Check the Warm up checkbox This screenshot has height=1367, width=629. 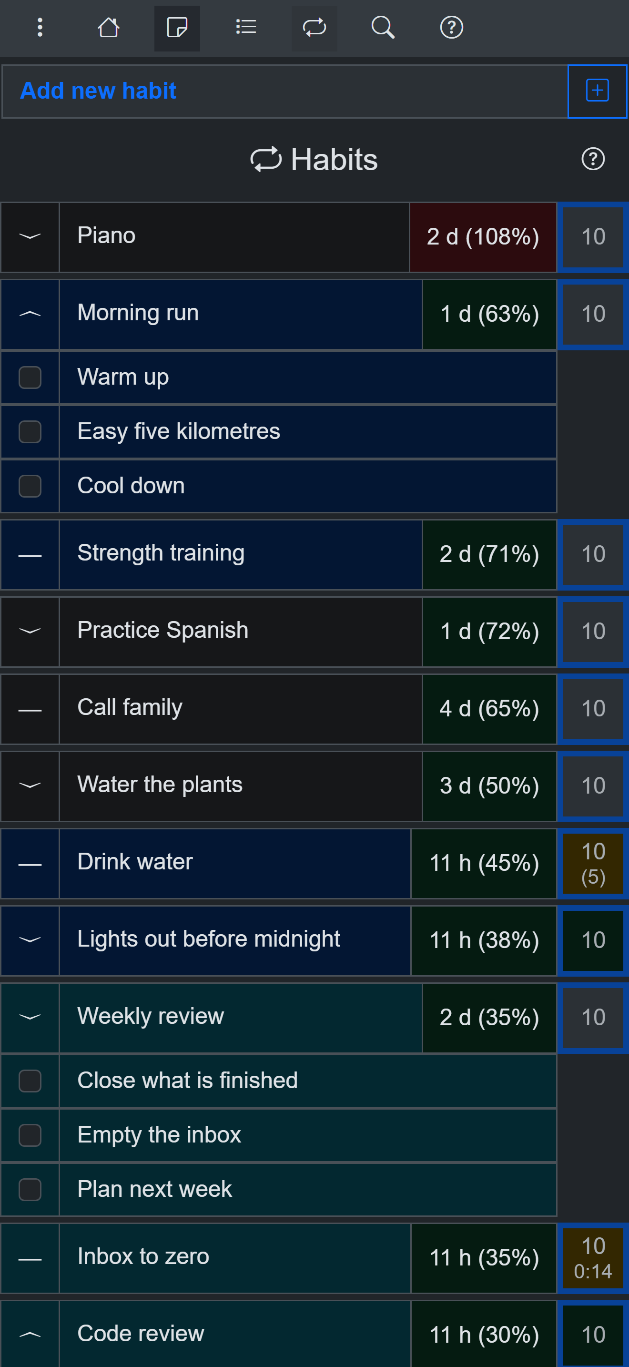30,378
